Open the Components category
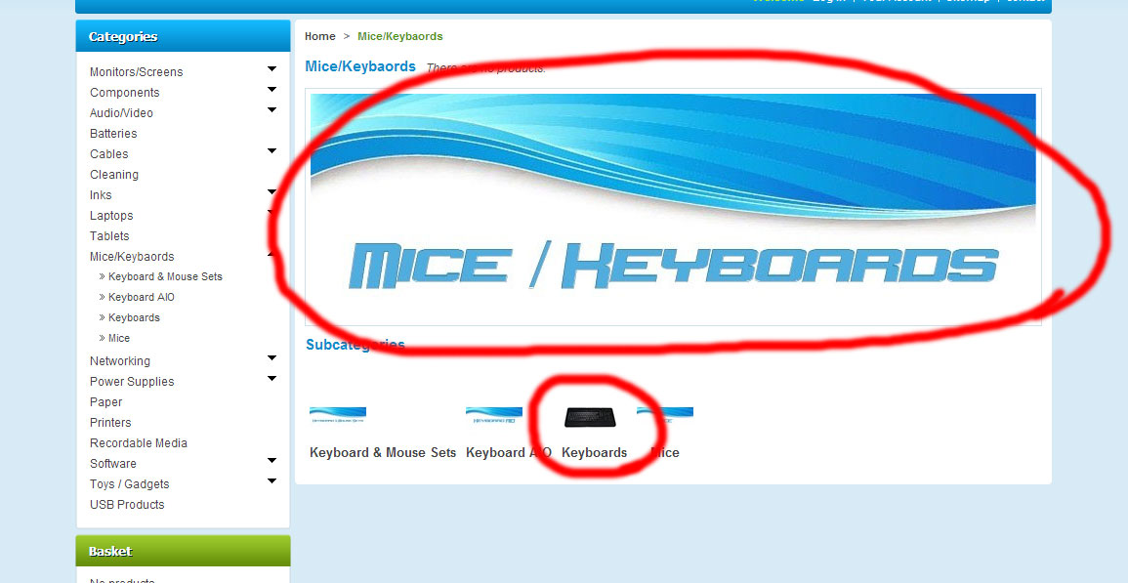 click(124, 93)
